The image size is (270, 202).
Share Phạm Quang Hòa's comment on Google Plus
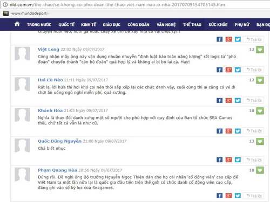tap(228, 196)
